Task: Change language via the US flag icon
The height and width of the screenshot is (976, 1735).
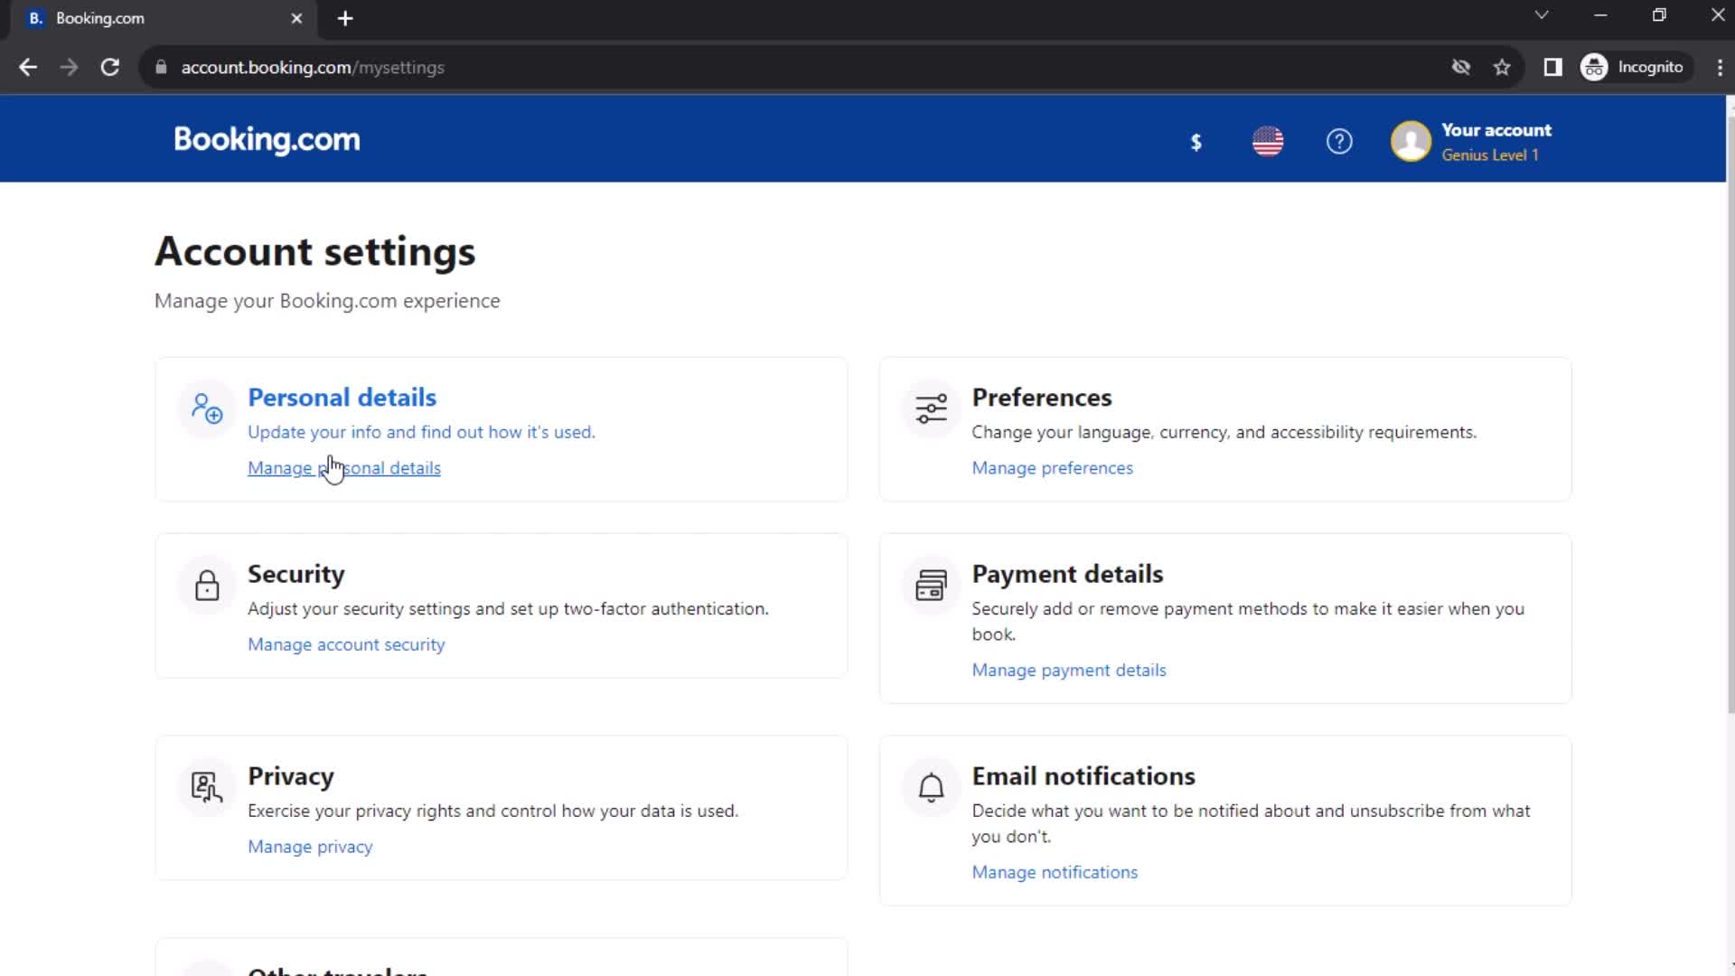Action: click(1268, 141)
